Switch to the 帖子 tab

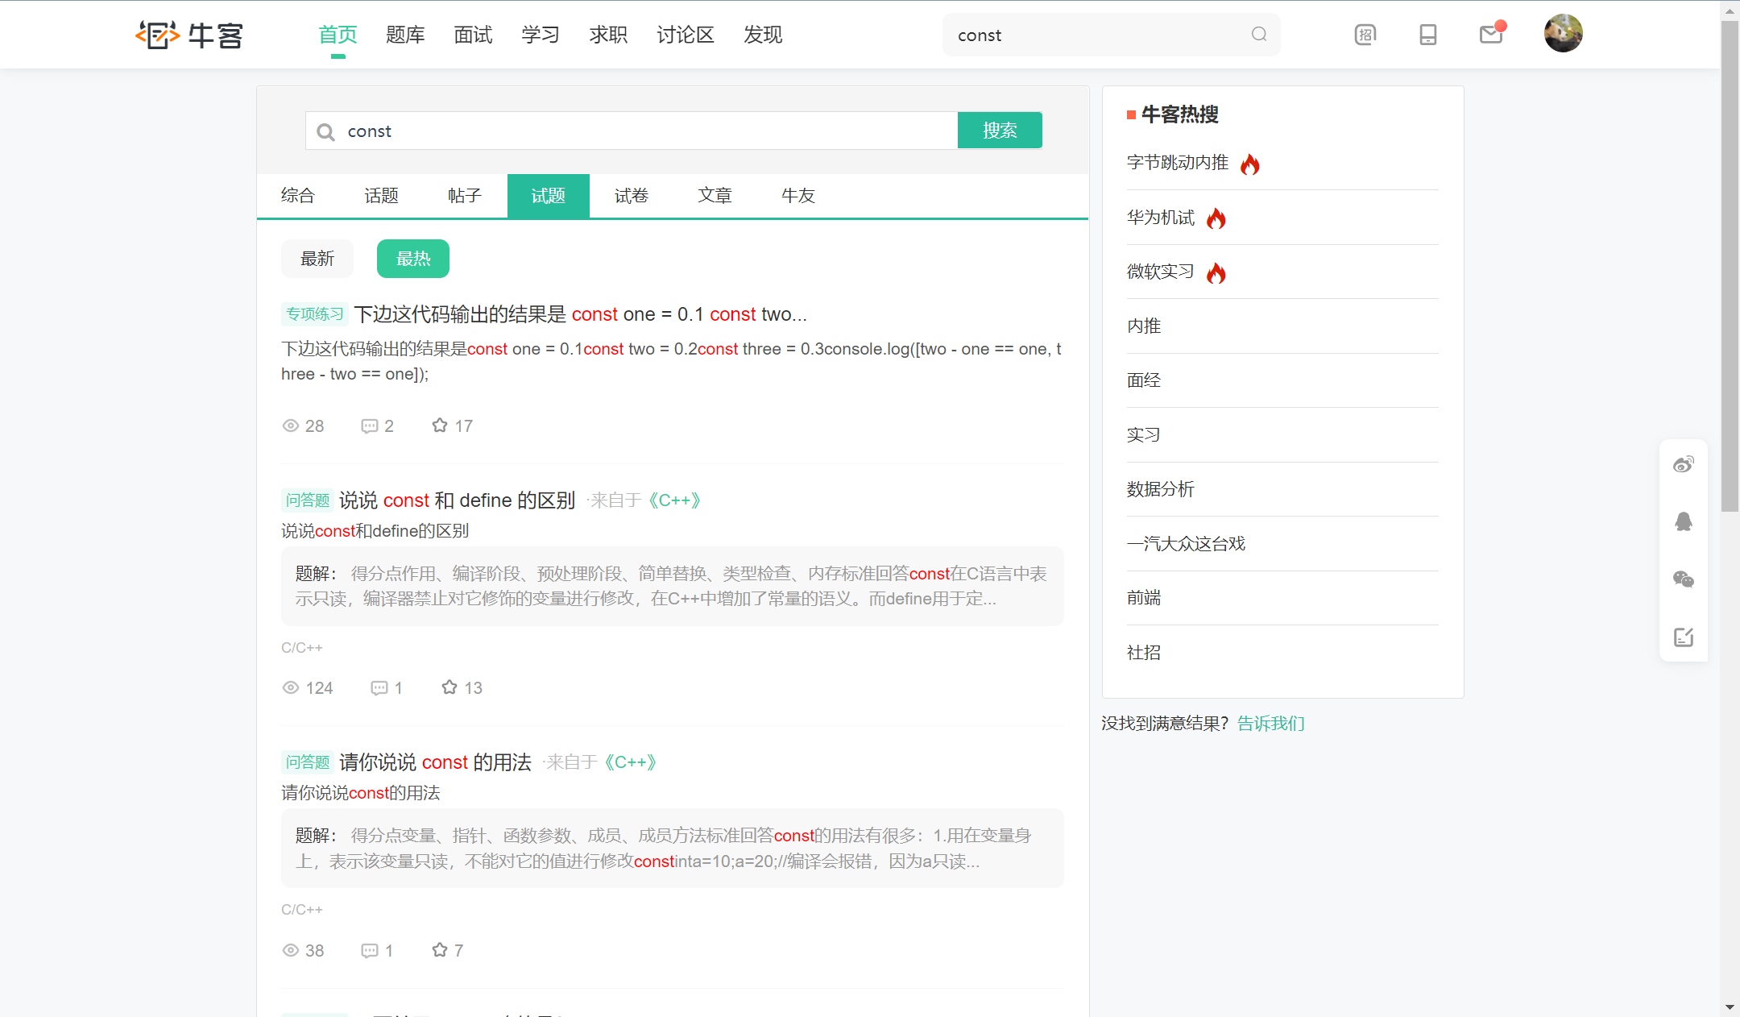[x=465, y=196]
